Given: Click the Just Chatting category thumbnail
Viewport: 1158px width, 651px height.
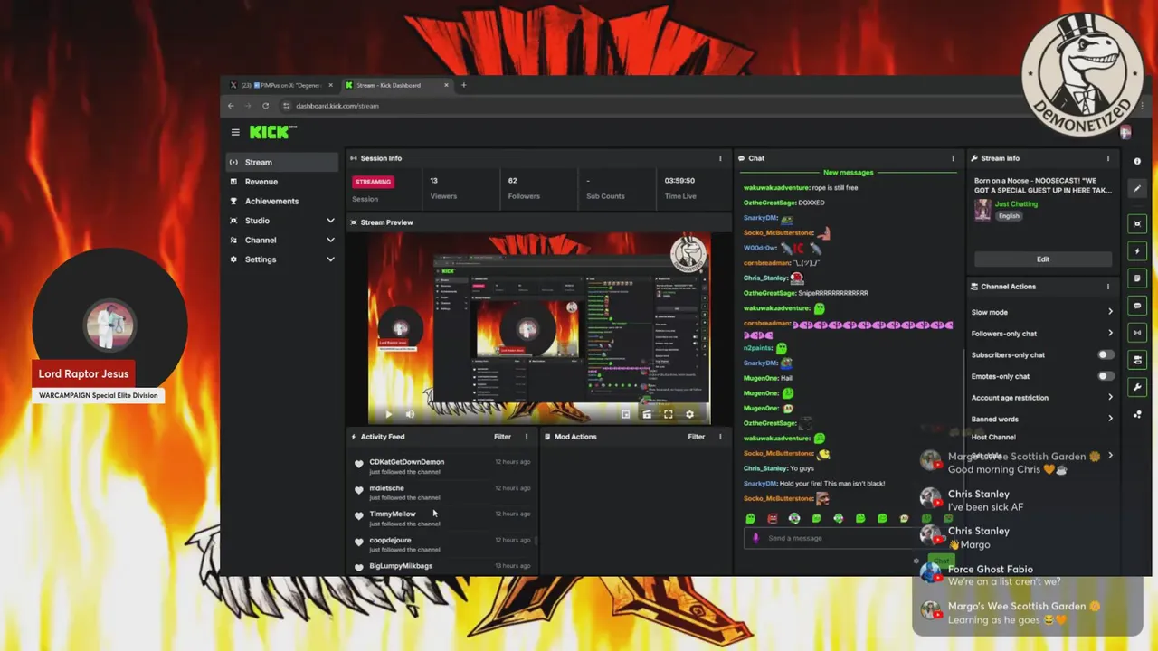Looking at the screenshot, I should (x=982, y=210).
